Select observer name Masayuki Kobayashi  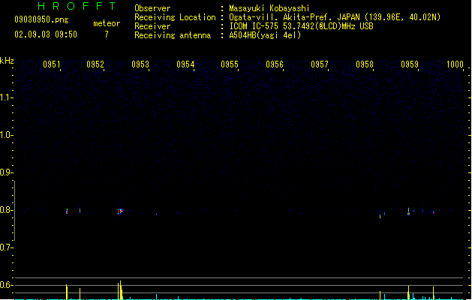coord(269,8)
